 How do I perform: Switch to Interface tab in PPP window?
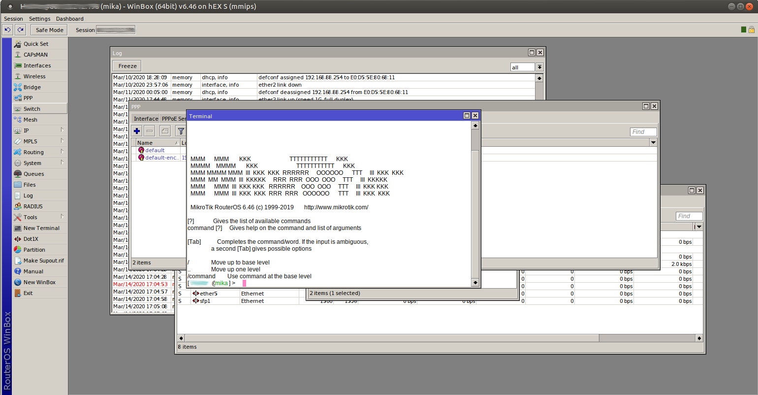coord(146,119)
